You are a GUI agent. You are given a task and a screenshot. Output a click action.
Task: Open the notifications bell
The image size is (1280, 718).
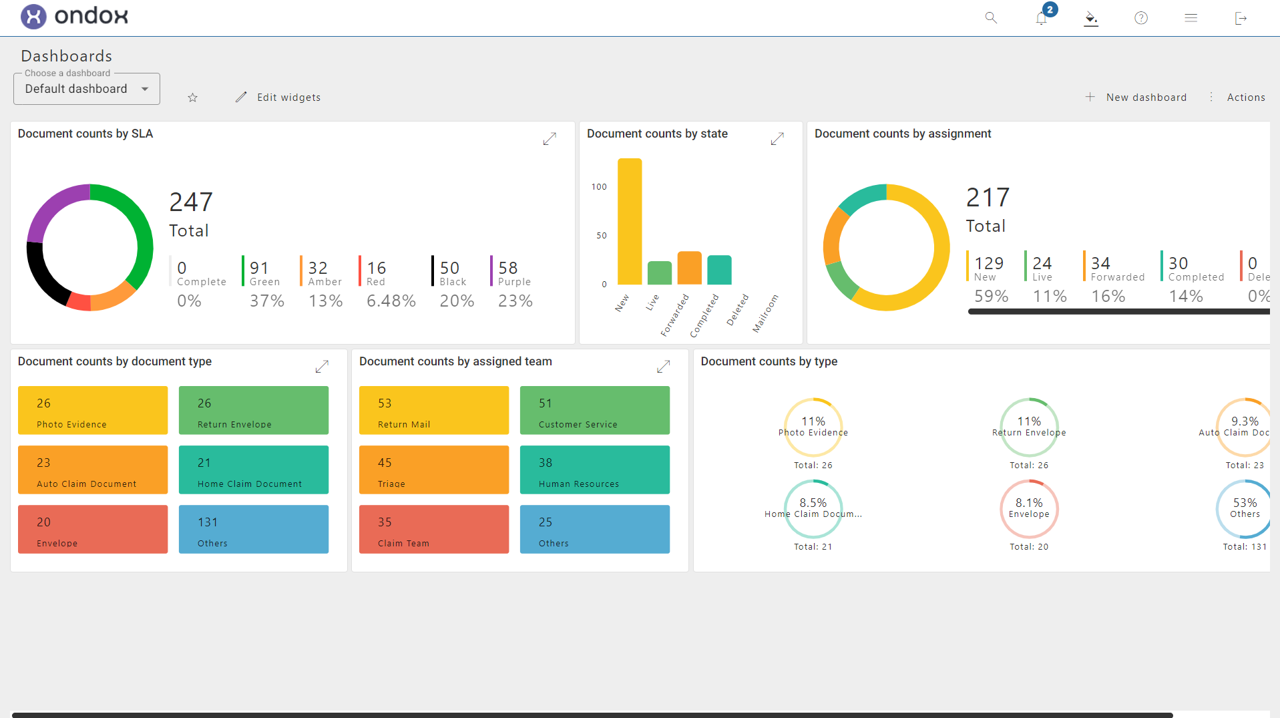coord(1041,18)
